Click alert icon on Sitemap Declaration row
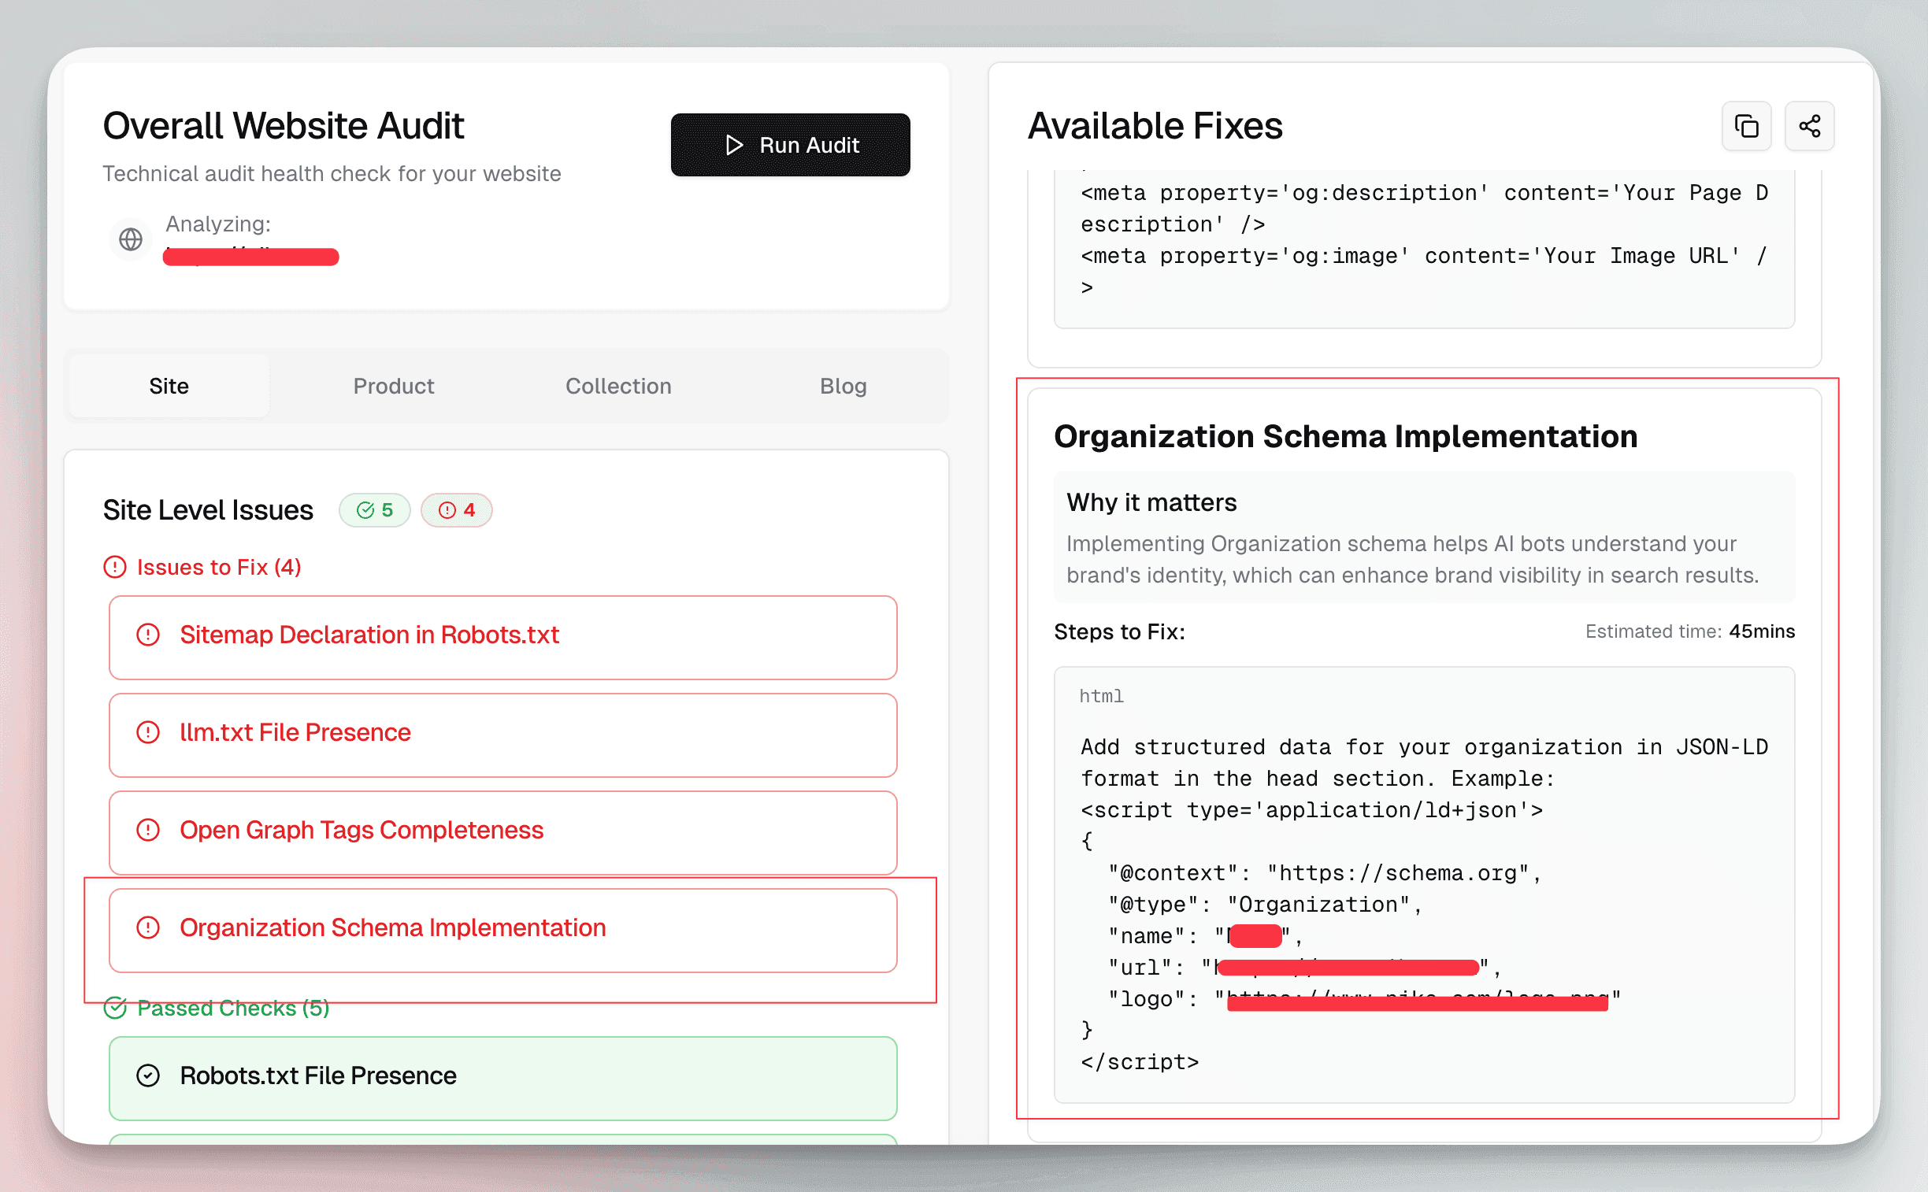The width and height of the screenshot is (1928, 1192). [148, 635]
